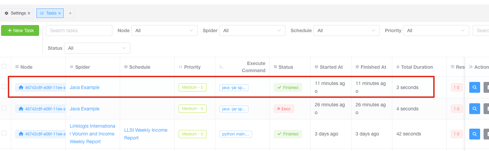Add a new tab with plus icon

point(70,13)
